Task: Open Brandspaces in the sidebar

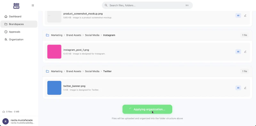Action: [x=19, y=24]
